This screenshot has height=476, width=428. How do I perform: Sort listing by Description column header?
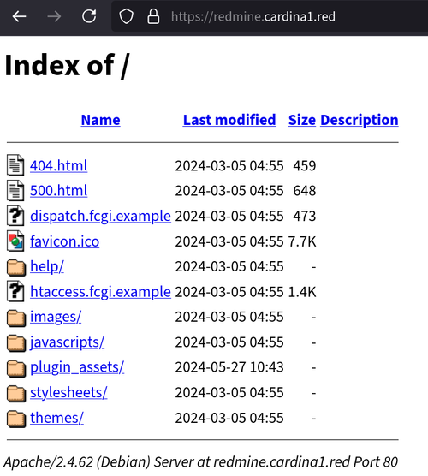pyautogui.click(x=360, y=120)
